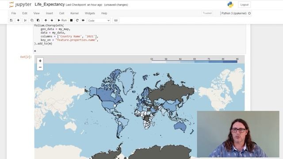Run the selected cell

(x=62, y=20)
